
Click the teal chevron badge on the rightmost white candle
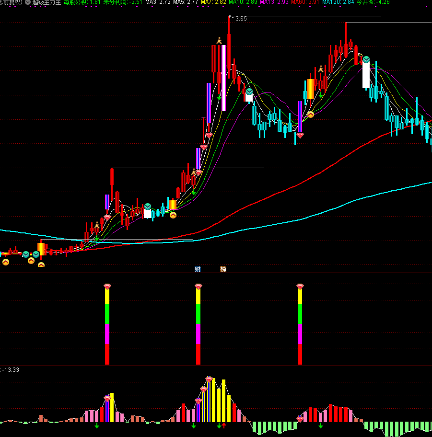point(366,59)
